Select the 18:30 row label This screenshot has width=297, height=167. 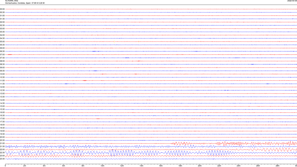pyautogui.click(x=2, y=128)
